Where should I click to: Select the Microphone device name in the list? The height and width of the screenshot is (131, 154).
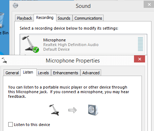click(x=54, y=40)
